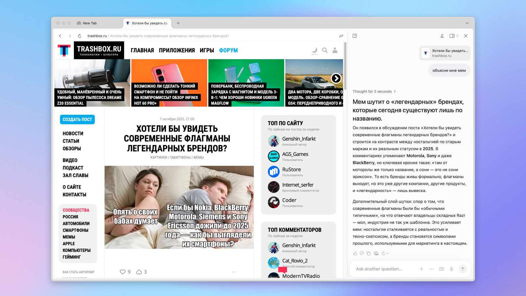Image resolution: width=526 pixels, height=296 pixels.
Task: Click the СОЗДАТЬ ПОСТ button
Action: coord(77,119)
